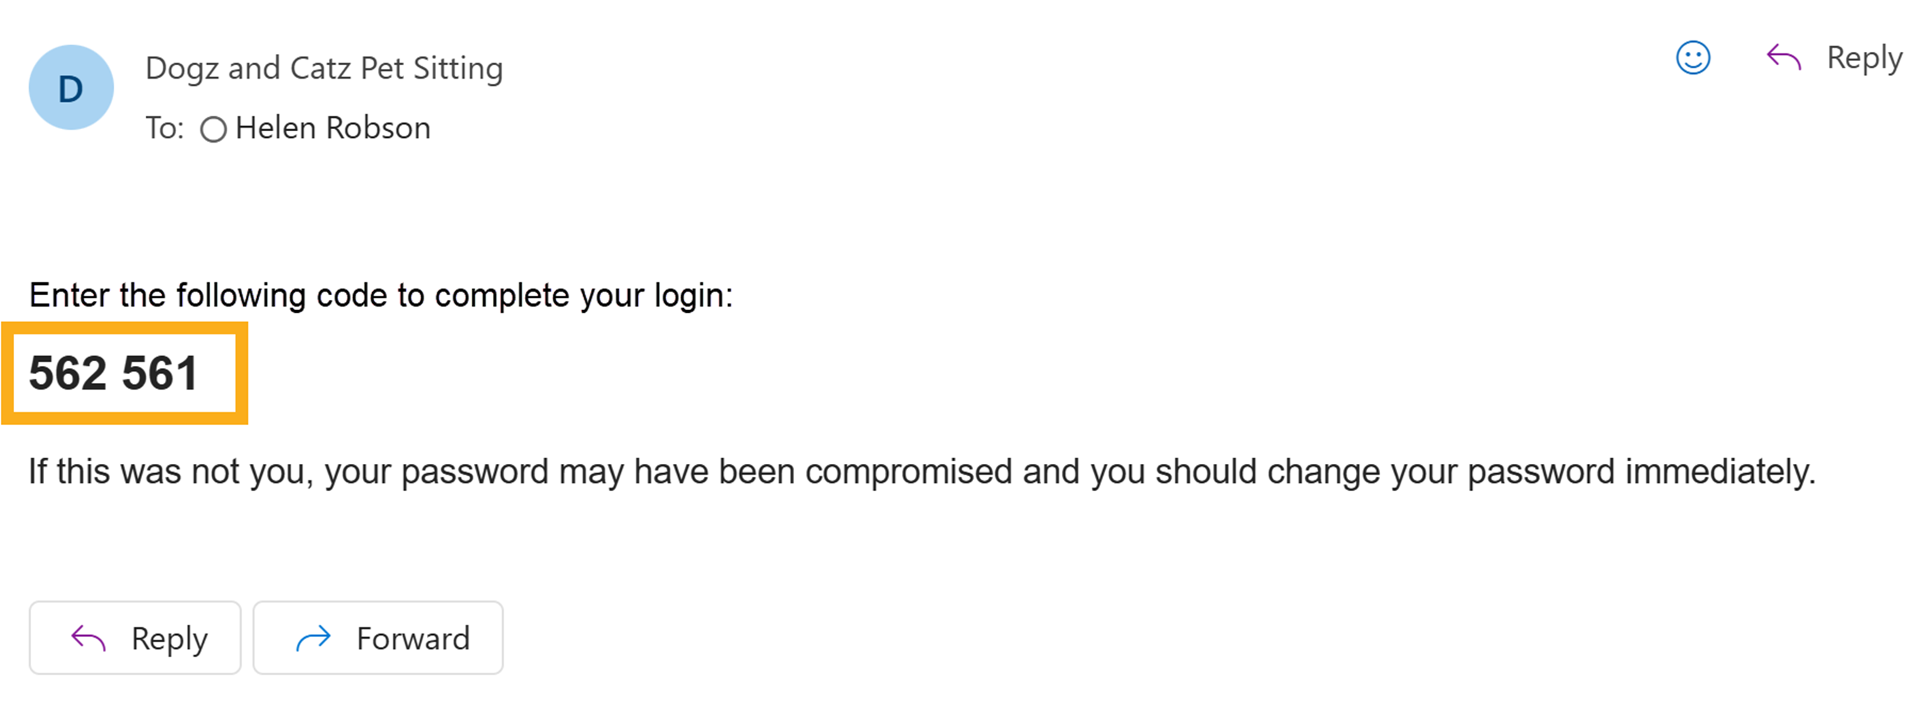The width and height of the screenshot is (1922, 708).
Task: Select the To label in the header
Action: click(165, 128)
